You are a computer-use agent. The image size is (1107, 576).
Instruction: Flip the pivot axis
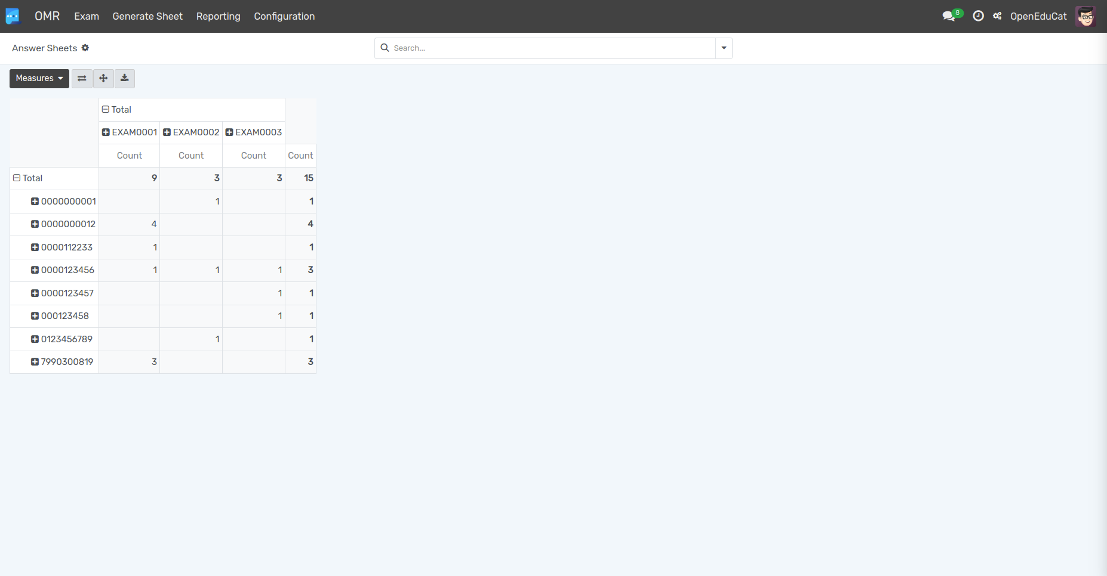(82, 78)
